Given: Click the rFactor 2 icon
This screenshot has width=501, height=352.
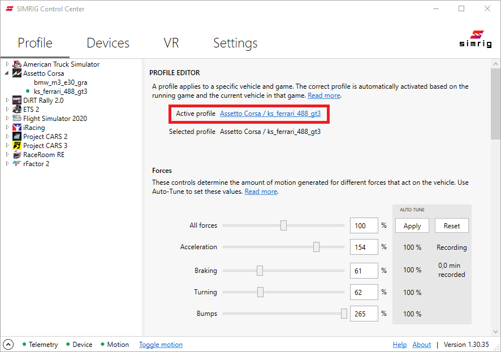Looking at the screenshot, I should pos(17,164).
